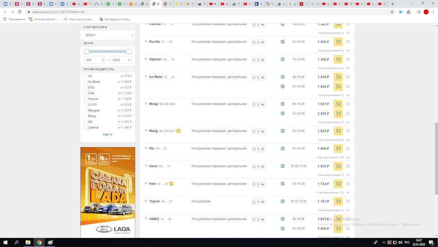This screenshot has height=247, width=438.
Task: Star the As Metal product row
Action: (x=146, y=77)
